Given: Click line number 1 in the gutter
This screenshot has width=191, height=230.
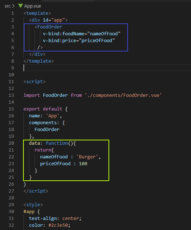Looking at the screenshot, I should pyautogui.click(x=13, y=13).
